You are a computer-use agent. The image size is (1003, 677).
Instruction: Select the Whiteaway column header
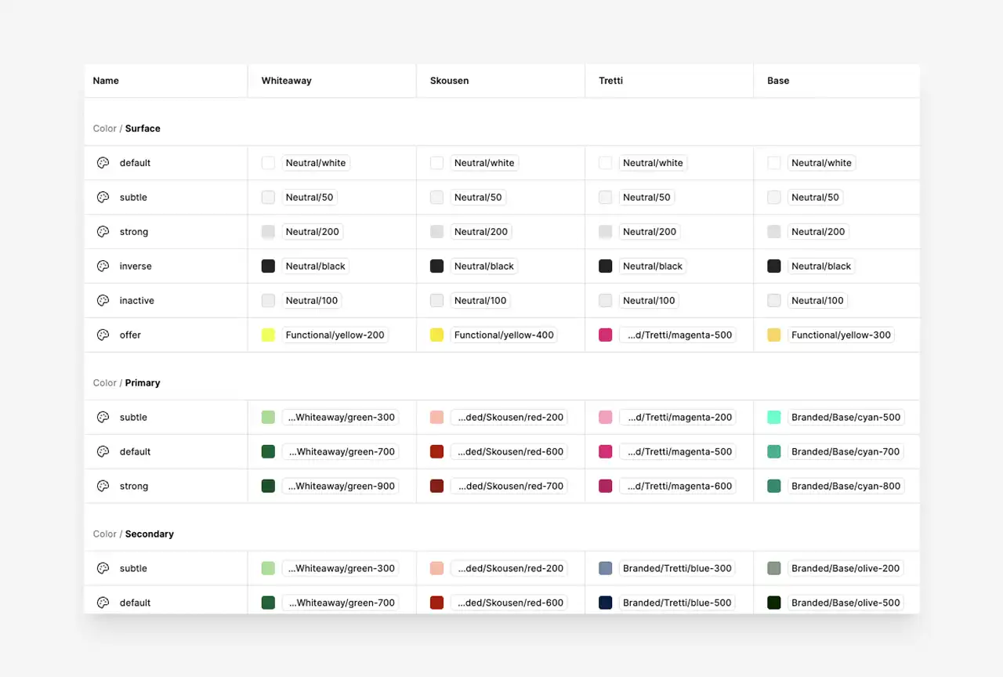click(x=332, y=81)
